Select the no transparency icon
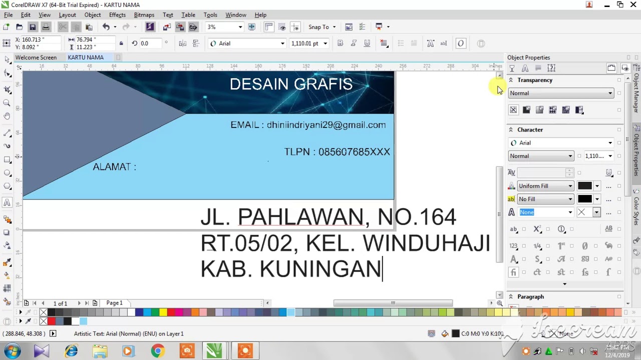 point(513,110)
